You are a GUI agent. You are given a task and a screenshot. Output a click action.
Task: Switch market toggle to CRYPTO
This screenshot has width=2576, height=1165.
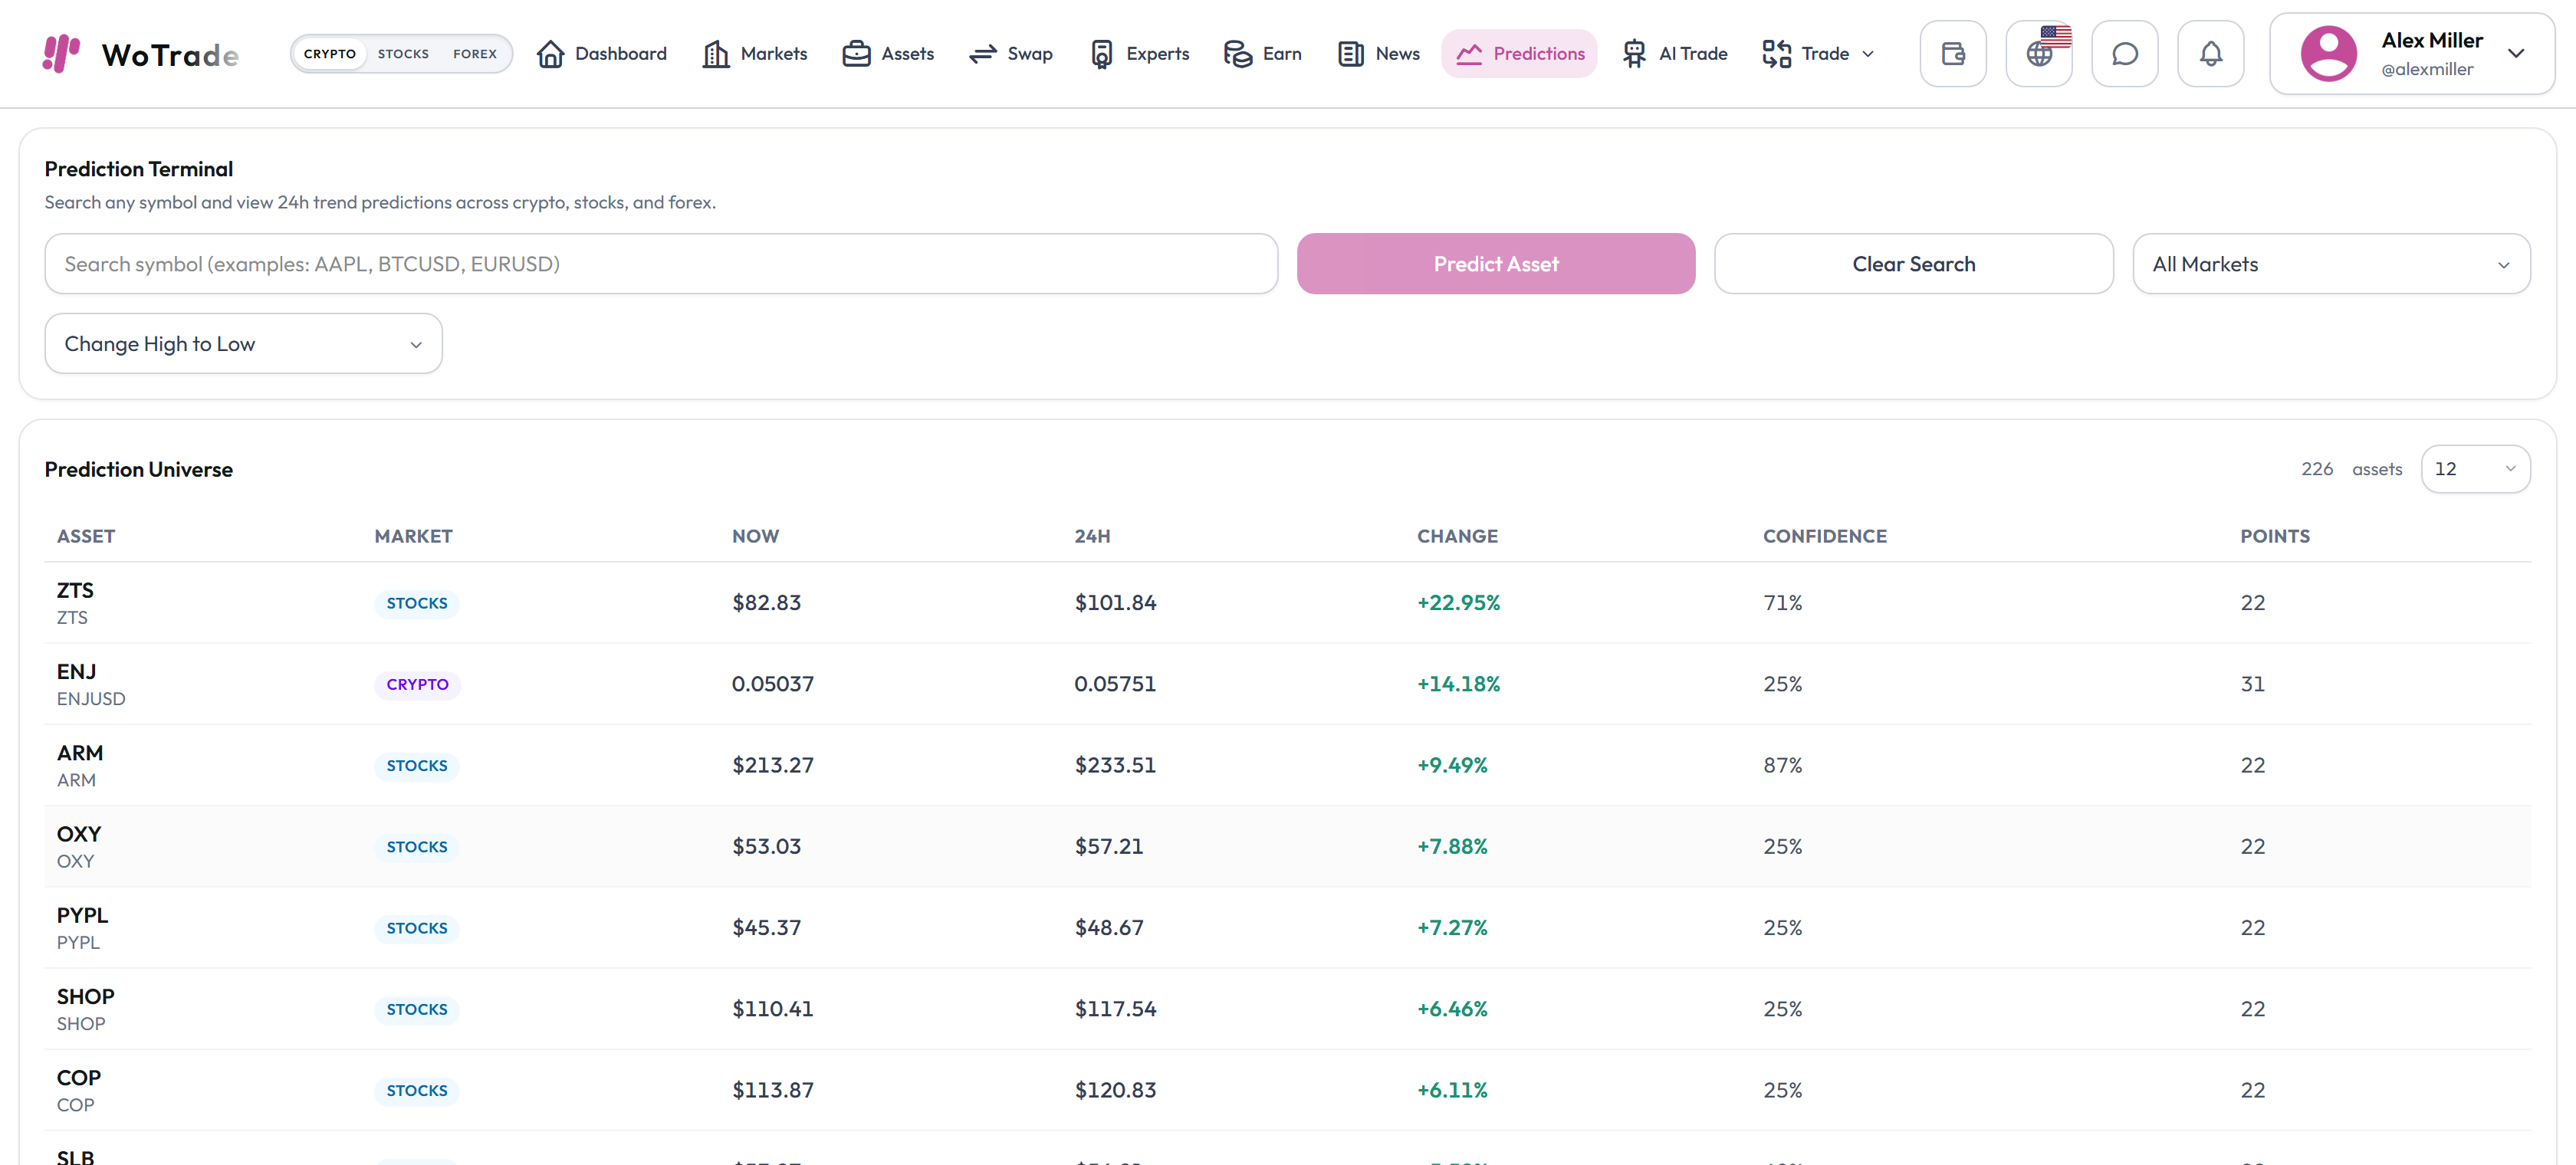(x=330, y=54)
